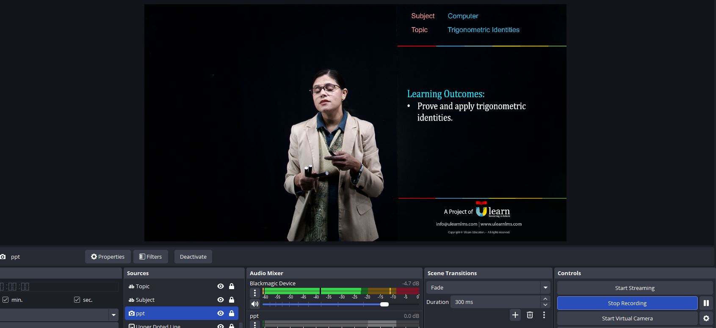
Task: Open the Scene Transitions three-dot menu
Action: click(x=544, y=315)
